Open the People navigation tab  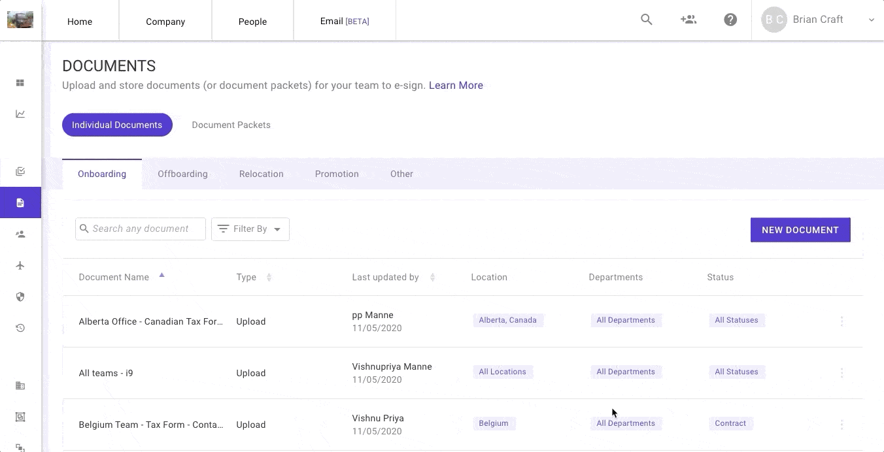[x=252, y=22]
